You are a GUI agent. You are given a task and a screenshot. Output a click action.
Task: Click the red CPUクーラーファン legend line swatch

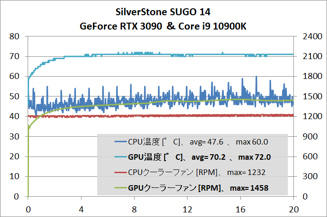(x=121, y=173)
